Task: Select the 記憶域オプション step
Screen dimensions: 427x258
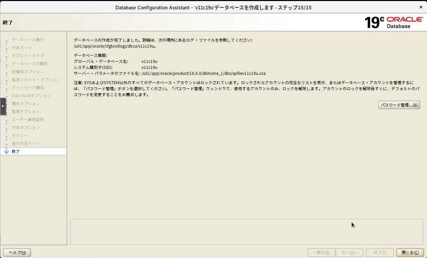Action: (28, 72)
